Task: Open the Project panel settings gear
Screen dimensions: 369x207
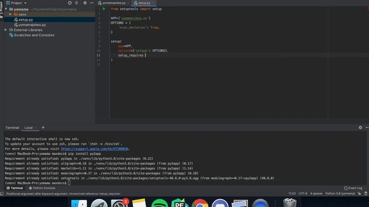Action: (x=85, y=3)
